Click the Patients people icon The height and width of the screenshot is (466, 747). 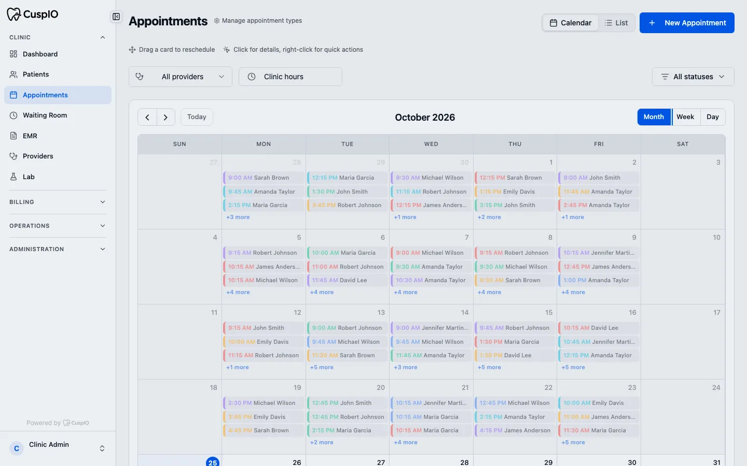(x=13, y=75)
